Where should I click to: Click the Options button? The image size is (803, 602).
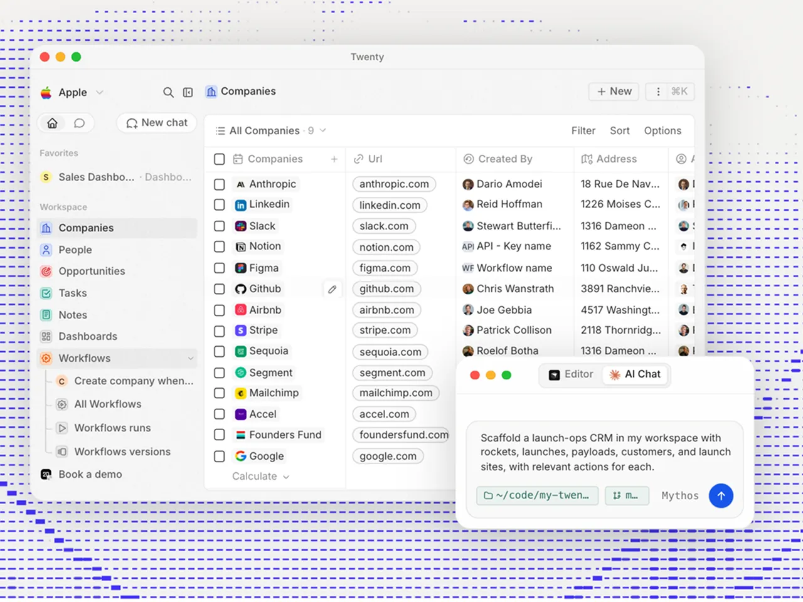tap(662, 130)
